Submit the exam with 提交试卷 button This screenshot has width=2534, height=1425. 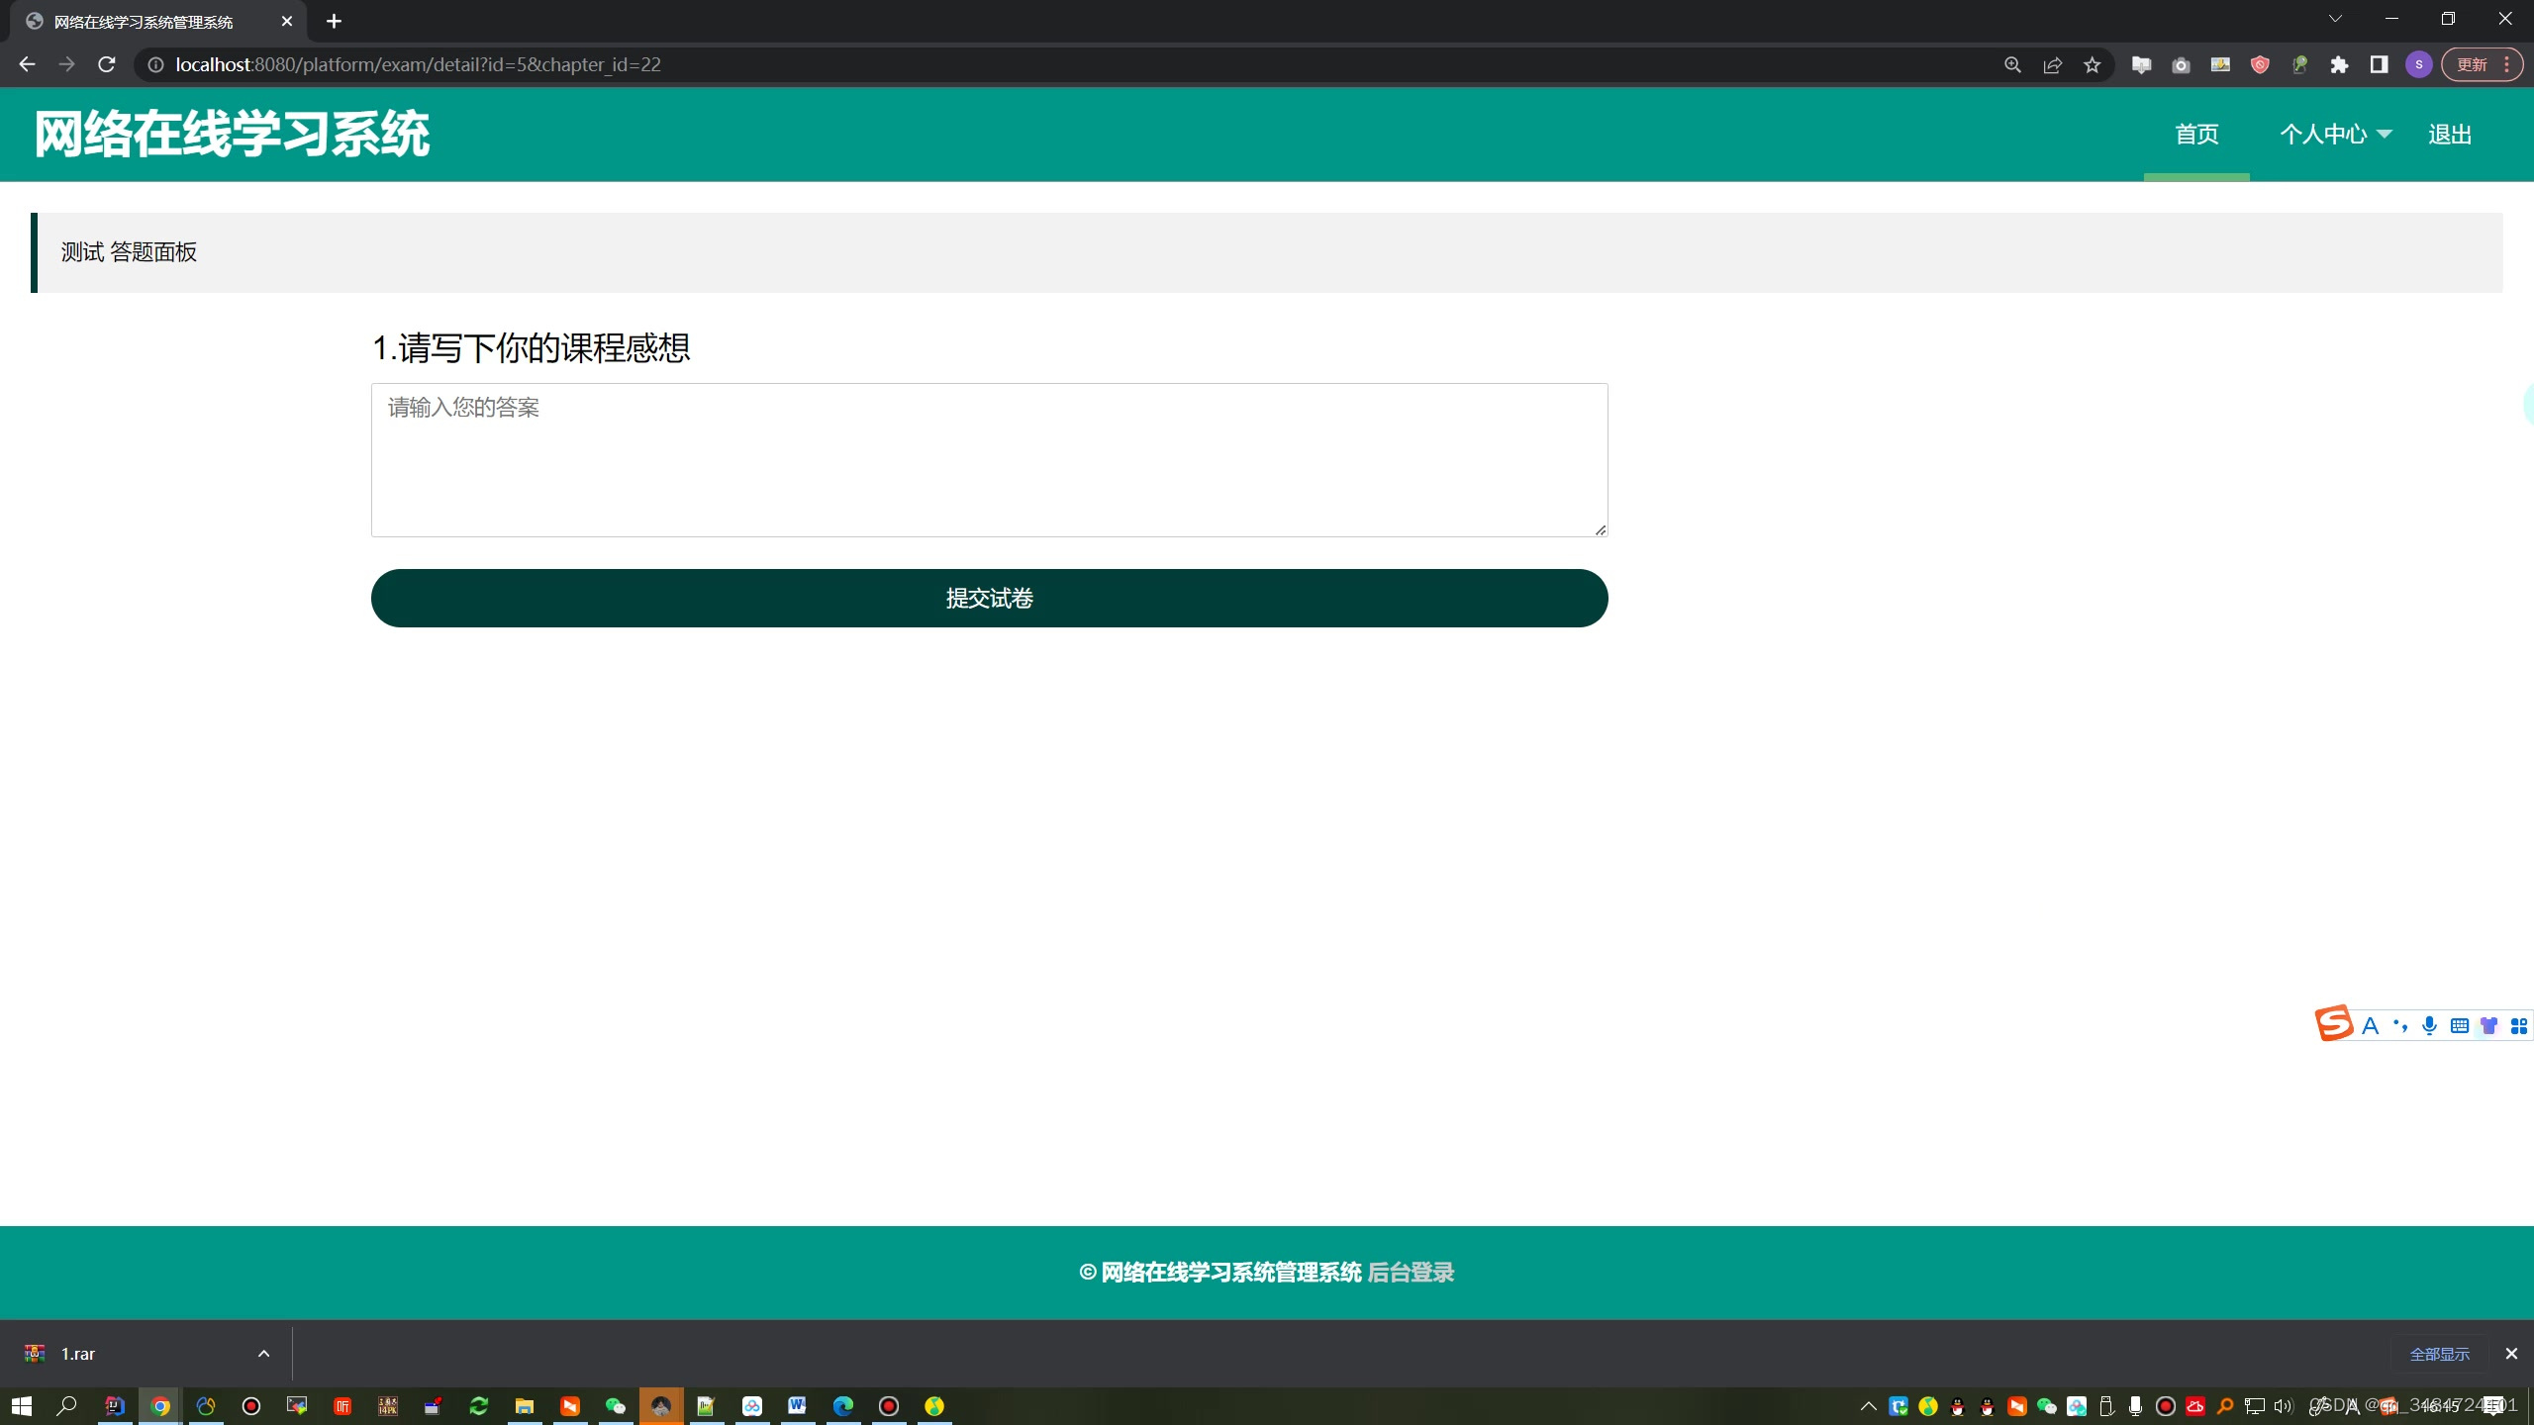pos(989,598)
